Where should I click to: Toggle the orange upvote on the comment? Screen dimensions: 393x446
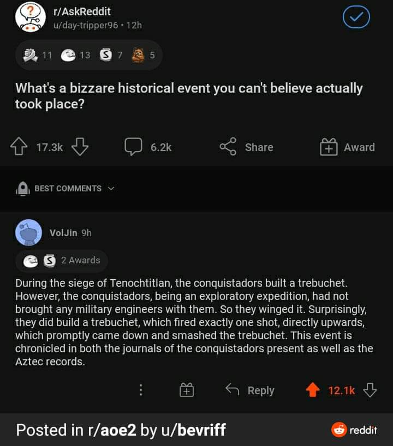tap(312, 390)
